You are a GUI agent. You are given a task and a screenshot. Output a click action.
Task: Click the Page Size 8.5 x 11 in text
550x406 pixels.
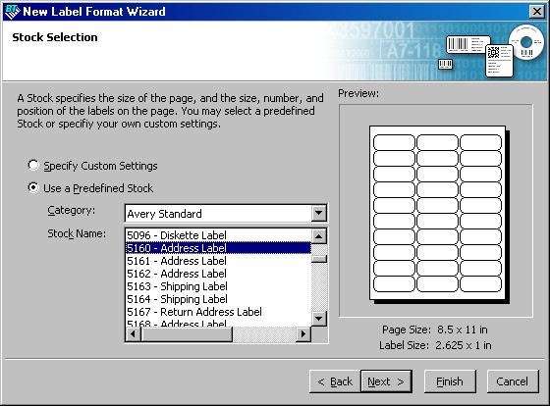coord(435,330)
